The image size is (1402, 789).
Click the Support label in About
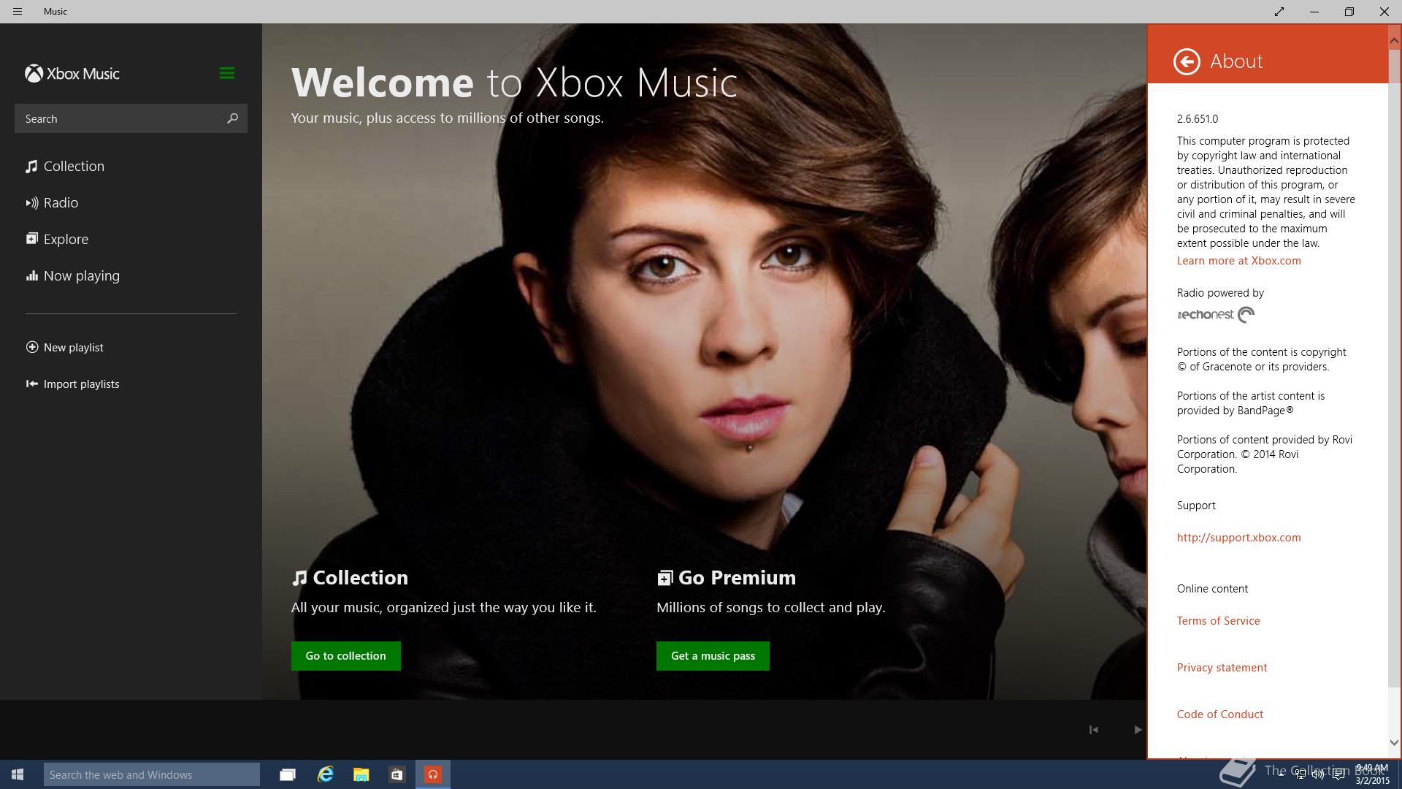1196,506
